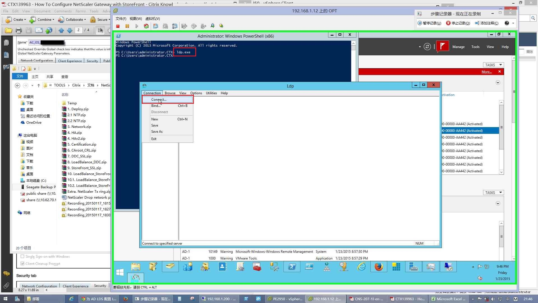Click the Acrobat email envelope icon

coord(39,31)
